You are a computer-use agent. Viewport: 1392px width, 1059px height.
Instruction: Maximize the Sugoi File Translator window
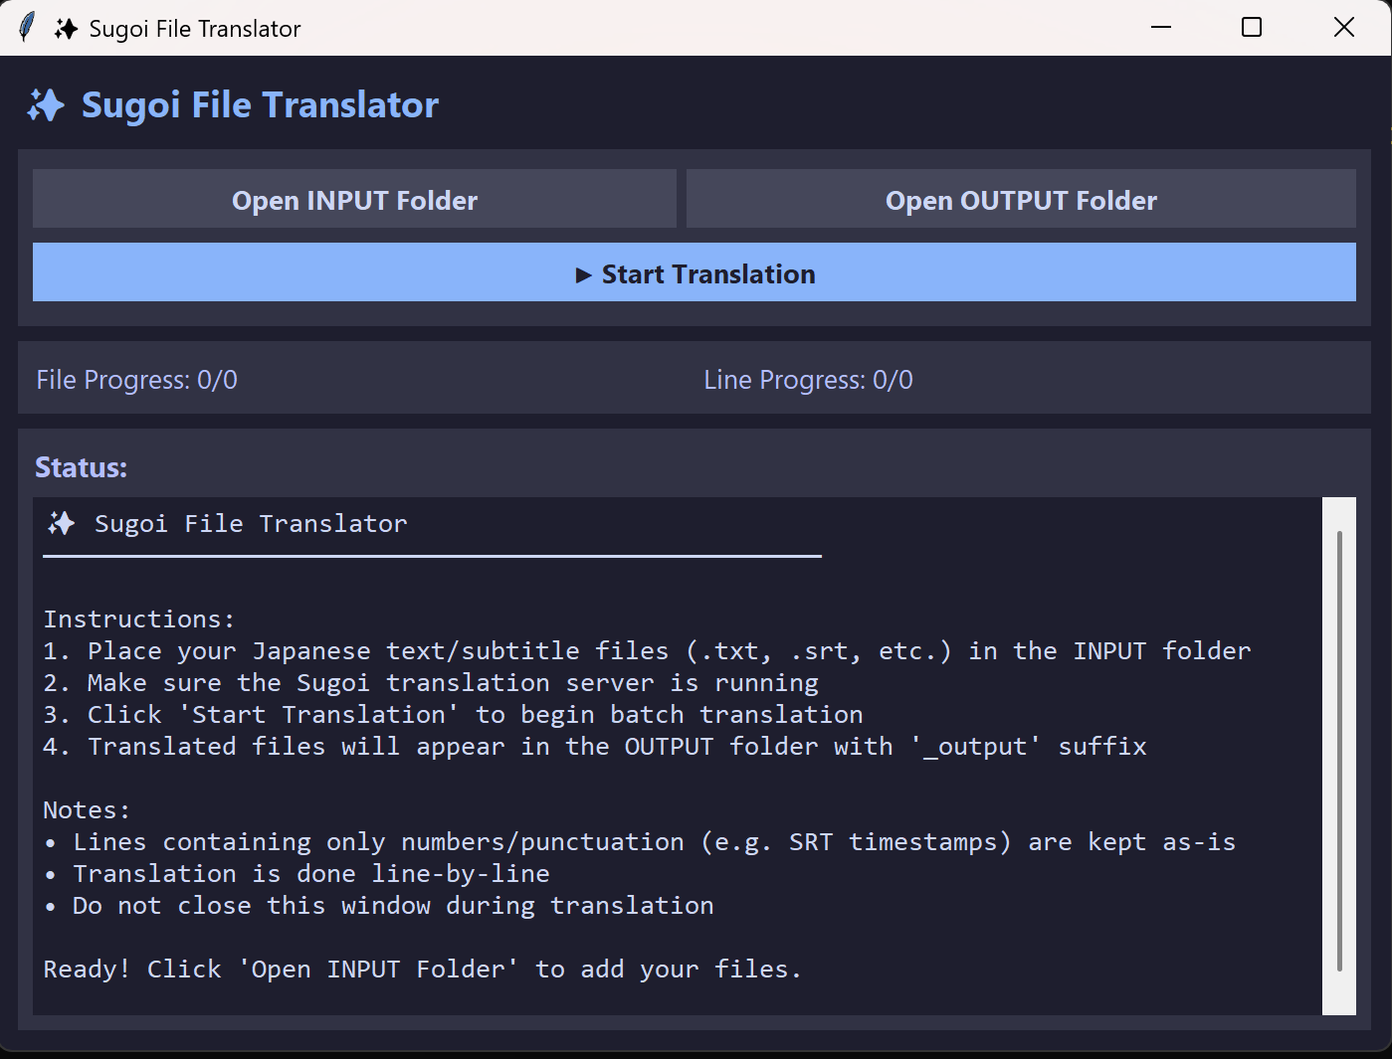(x=1252, y=28)
